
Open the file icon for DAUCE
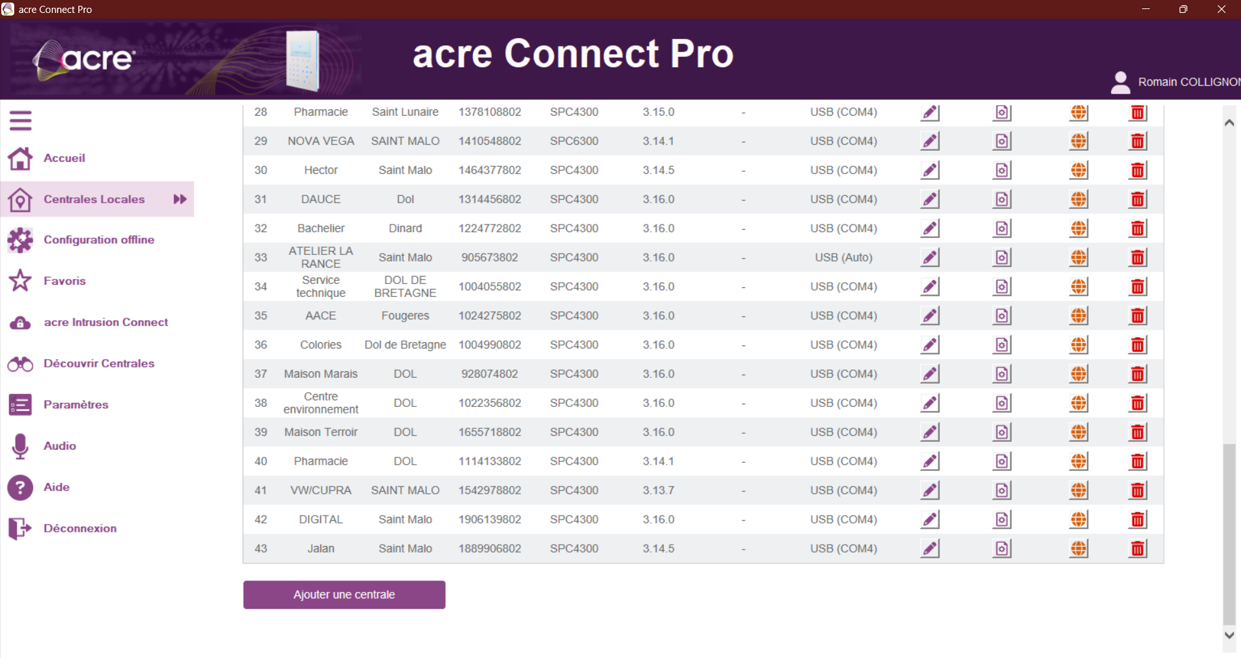[x=1002, y=199]
